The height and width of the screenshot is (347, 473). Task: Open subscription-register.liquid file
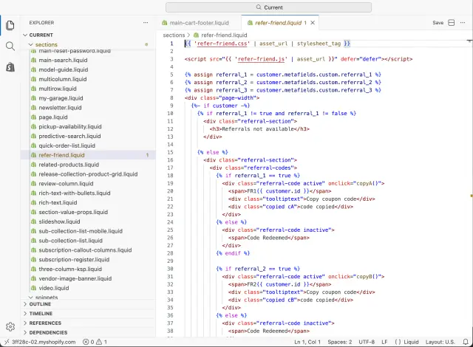pyautogui.click(x=74, y=259)
